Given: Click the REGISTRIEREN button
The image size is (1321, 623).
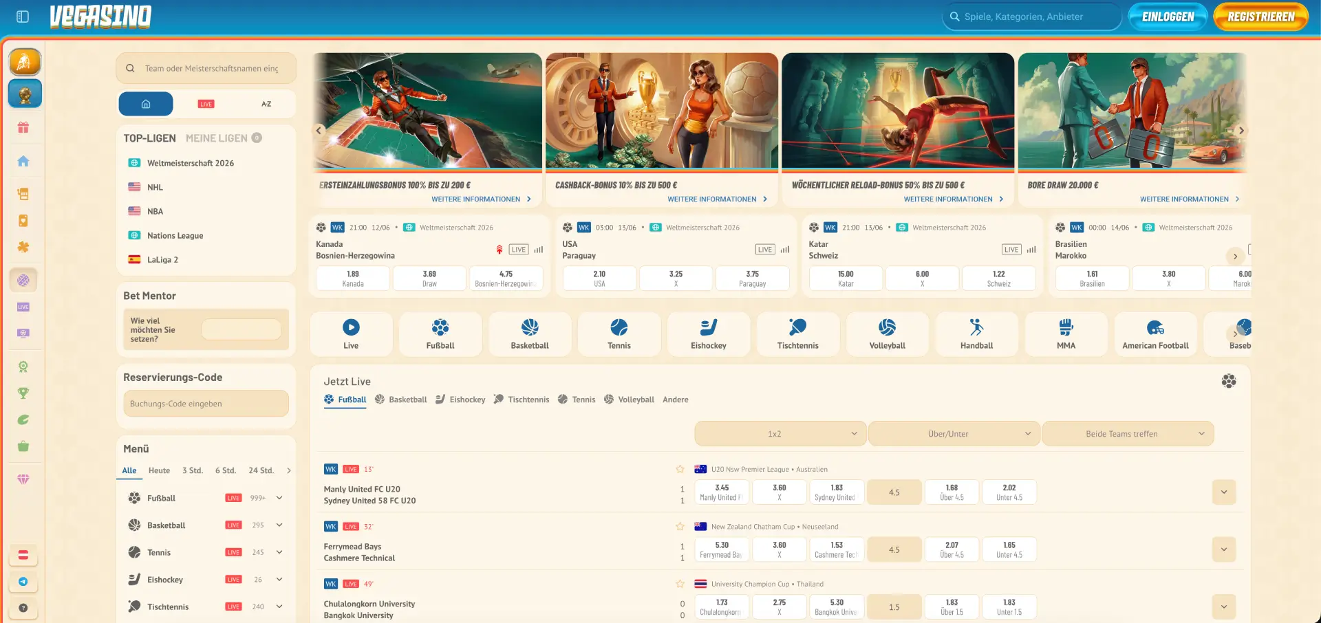Looking at the screenshot, I should tap(1260, 17).
